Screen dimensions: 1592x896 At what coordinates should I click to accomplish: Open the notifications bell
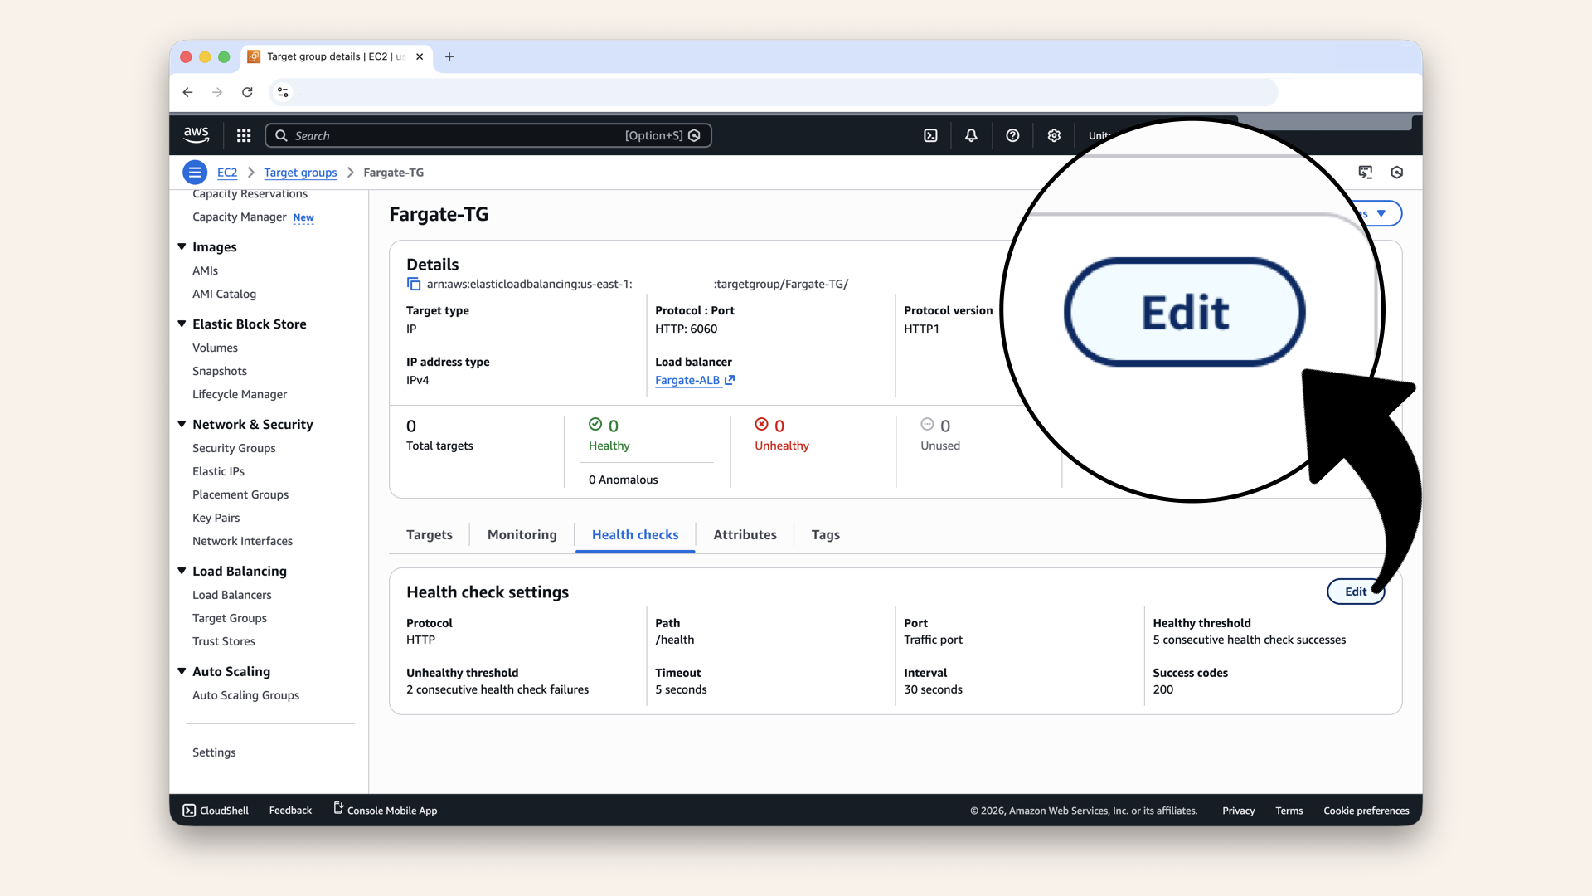pos(971,135)
